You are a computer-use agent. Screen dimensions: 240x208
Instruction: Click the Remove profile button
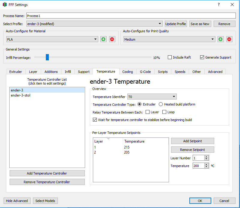click(x=224, y=24)
